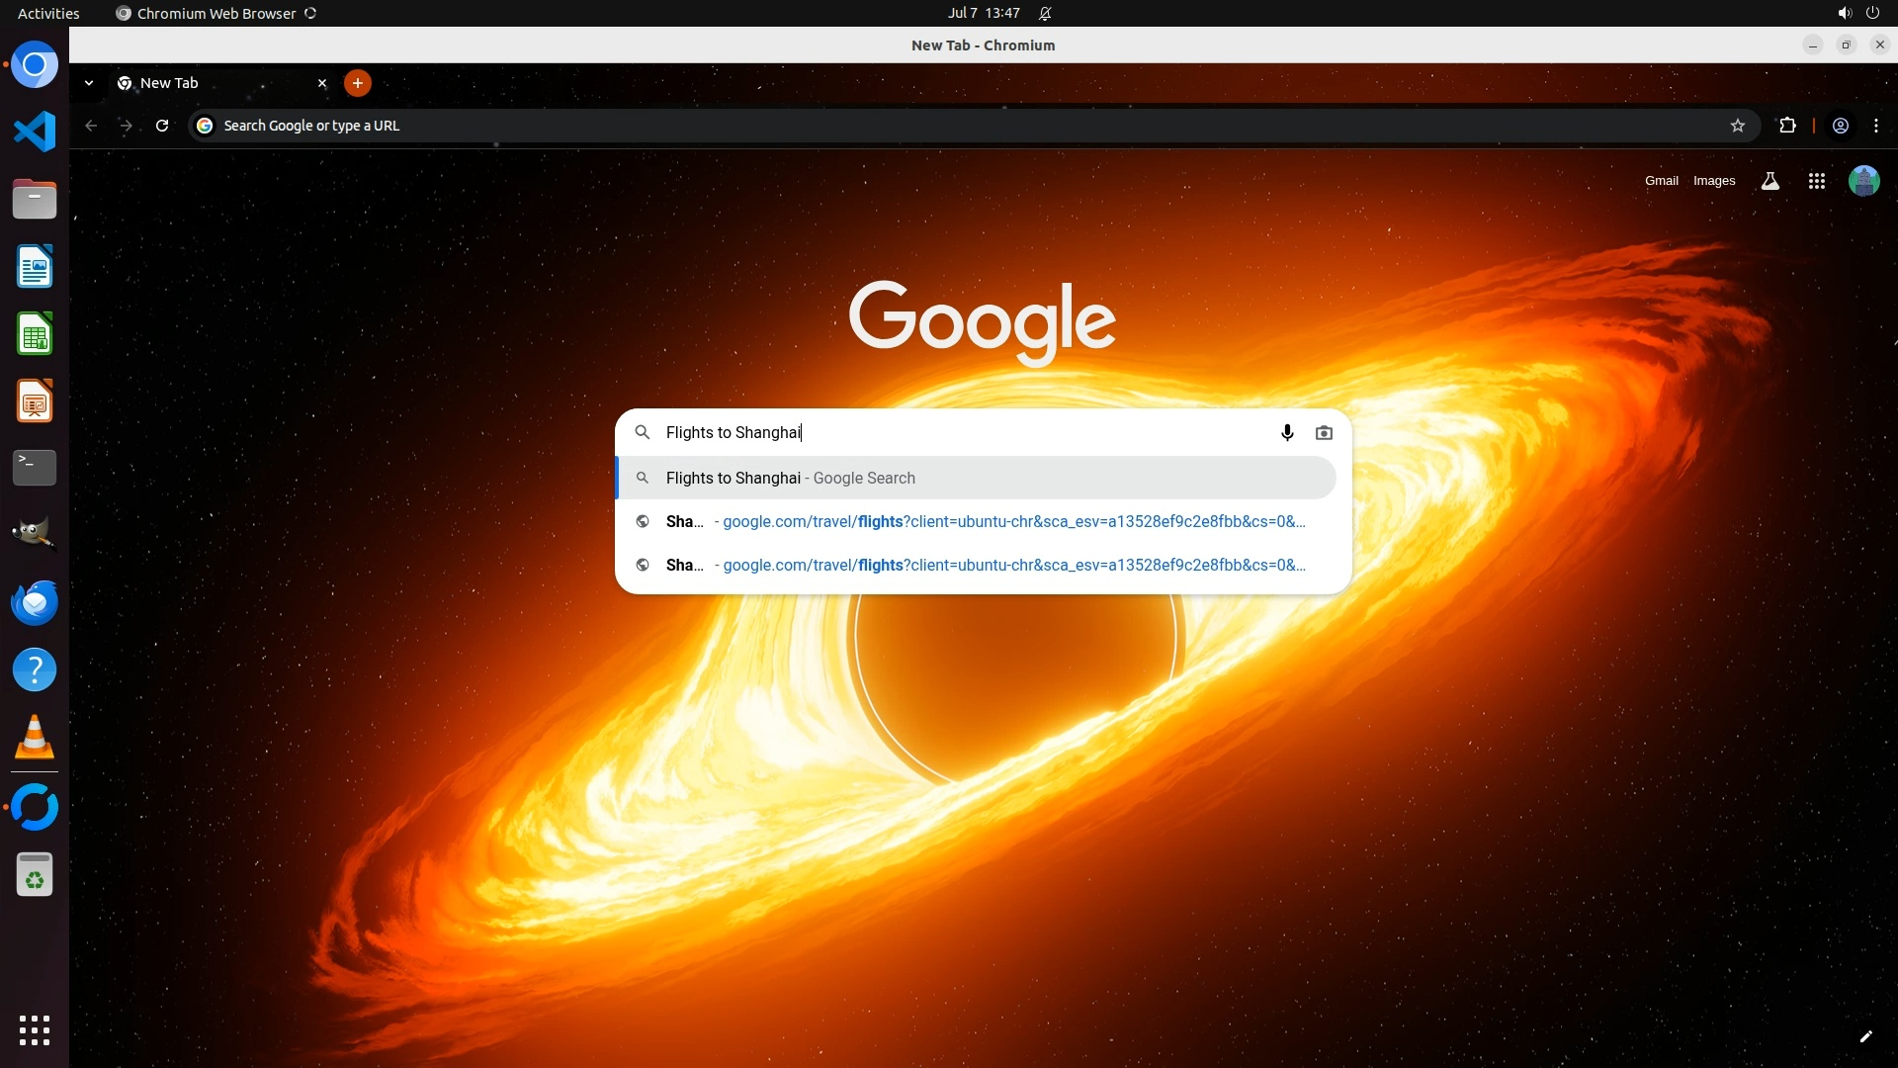Open the Extensions puzzle icon

1787,126
